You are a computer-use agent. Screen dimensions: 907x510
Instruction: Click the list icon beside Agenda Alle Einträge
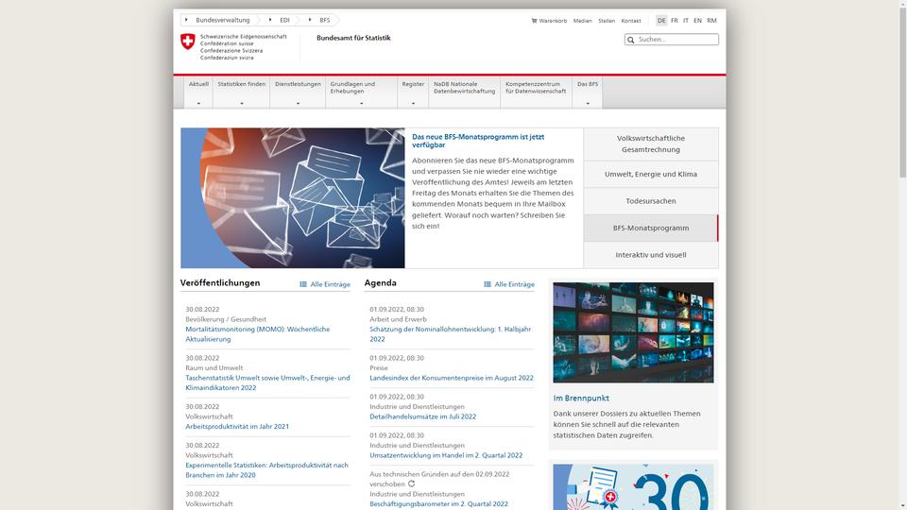[x=488, y=284]
